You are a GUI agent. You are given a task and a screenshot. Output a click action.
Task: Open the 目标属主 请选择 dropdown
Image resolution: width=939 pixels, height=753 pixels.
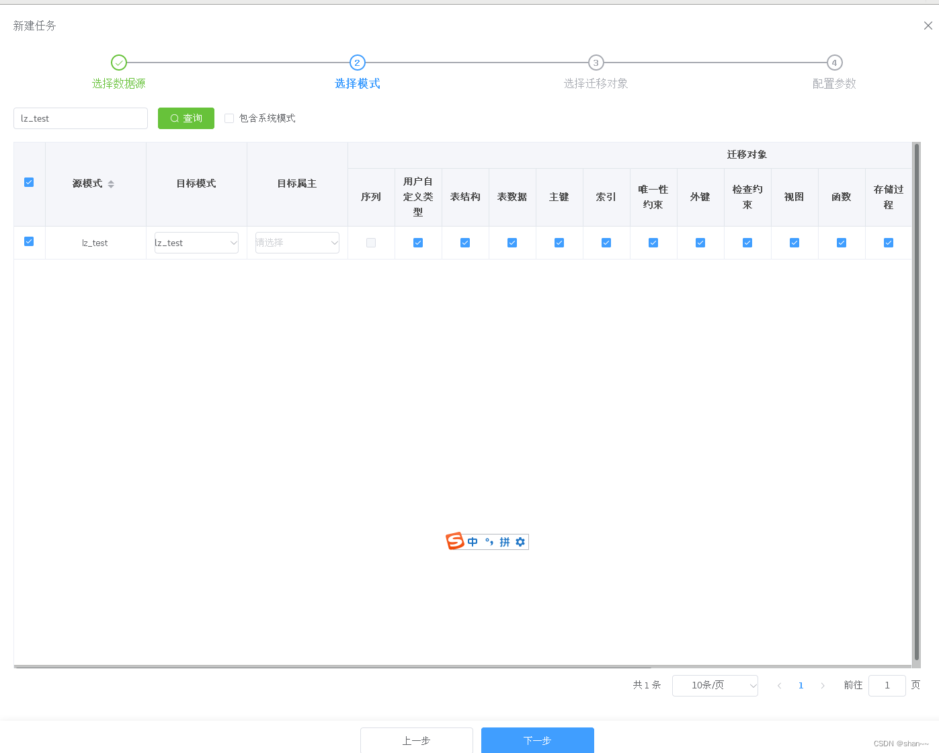click(297, 243)
